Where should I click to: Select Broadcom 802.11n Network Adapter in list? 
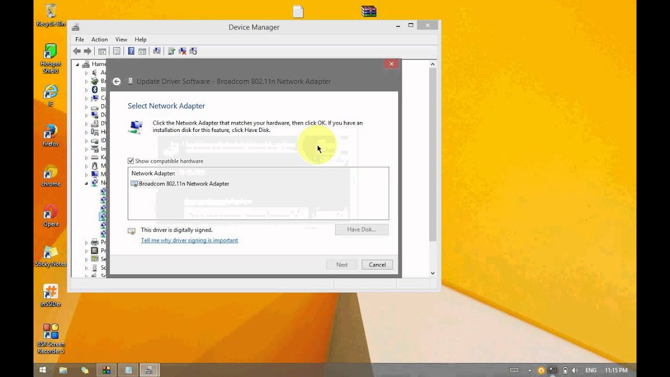[x=180, y=184]
